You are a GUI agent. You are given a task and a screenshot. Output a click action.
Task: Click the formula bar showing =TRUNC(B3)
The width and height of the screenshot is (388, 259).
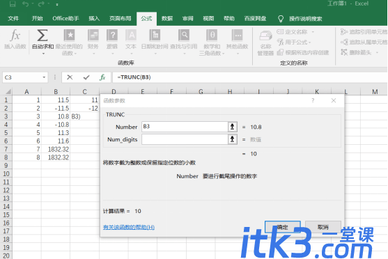(250, 77)
